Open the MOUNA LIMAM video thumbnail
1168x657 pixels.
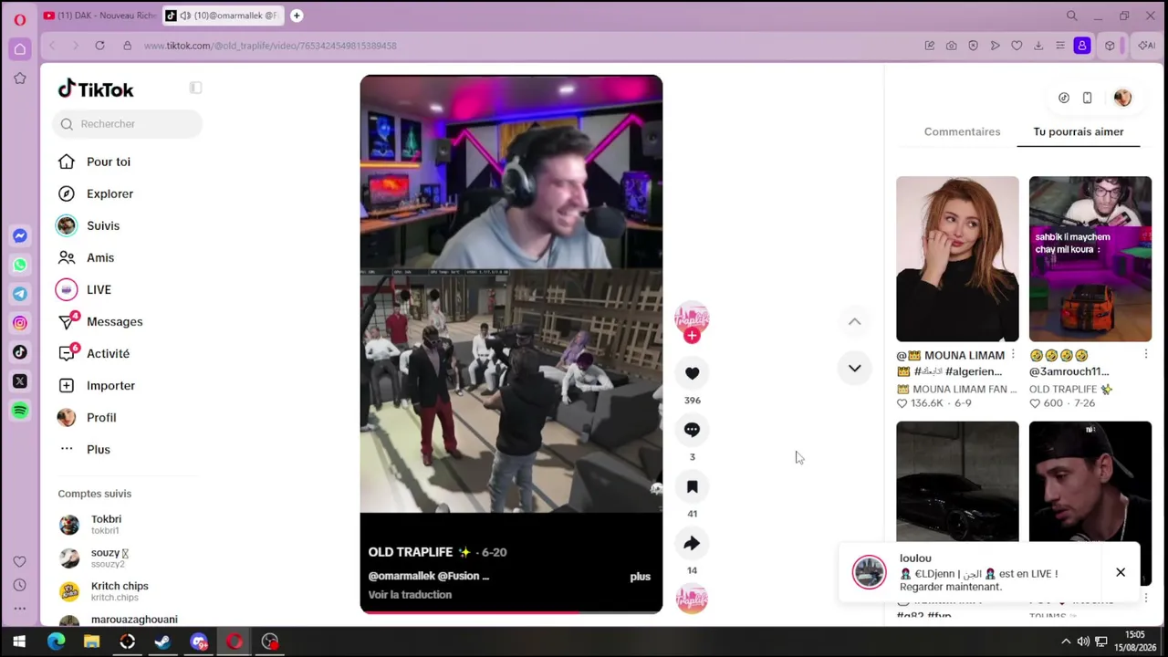coord(957,259)
